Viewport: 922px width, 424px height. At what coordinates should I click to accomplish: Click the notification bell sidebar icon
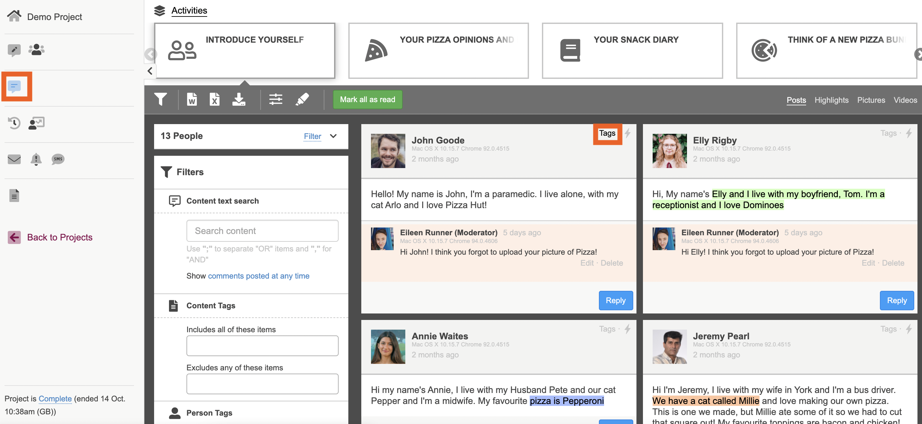pyautogui.click(x=36, y=159)
